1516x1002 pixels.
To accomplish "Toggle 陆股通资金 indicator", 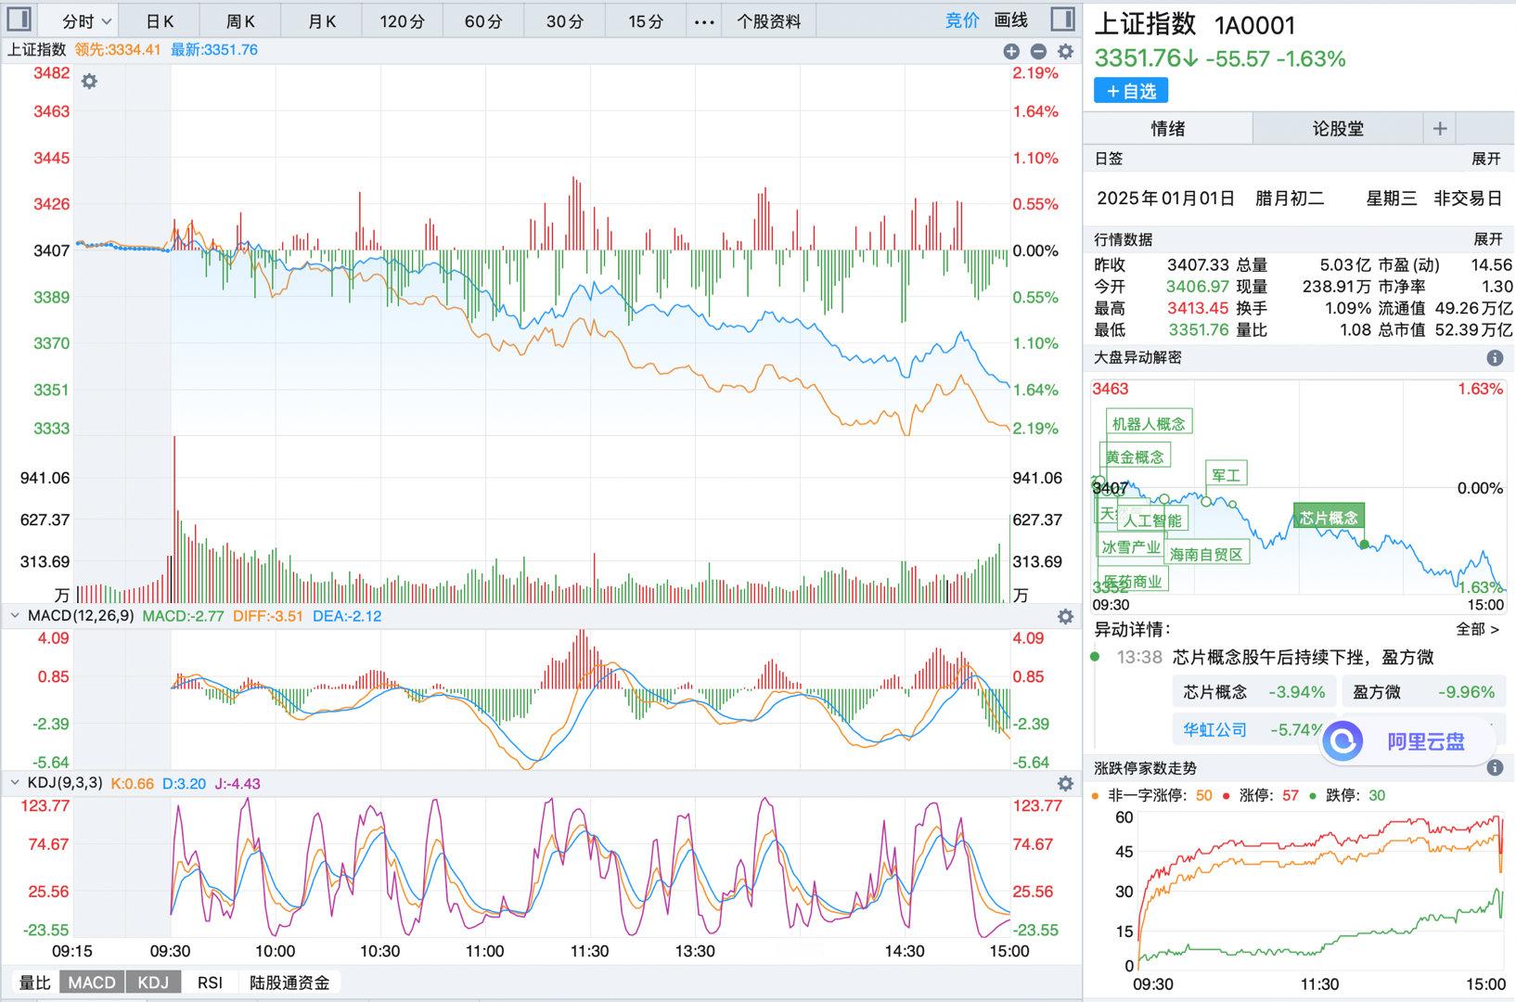I will pyautogui.click(x=289, y=983).
